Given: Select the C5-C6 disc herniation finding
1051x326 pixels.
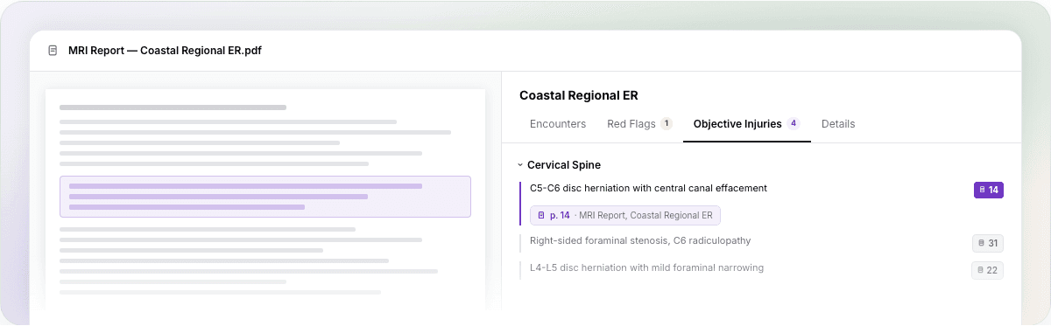Looking at the screenshot, I should 648,188.
